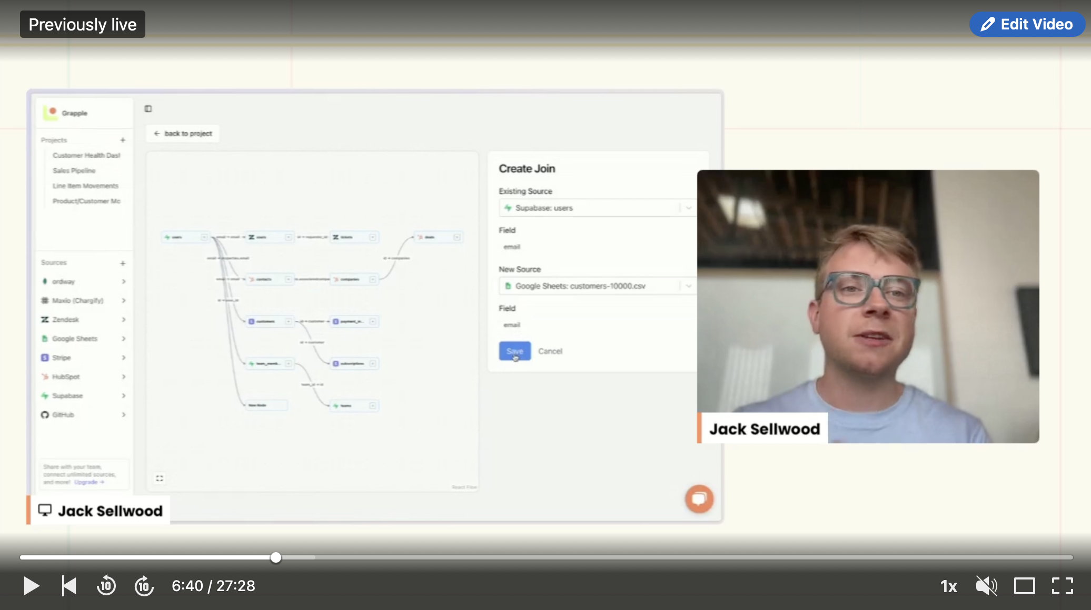Image resolution: width=1091 pixels, height=610 pixels.
Task: Click the Save button in Create Join panel
Action: 514,351
